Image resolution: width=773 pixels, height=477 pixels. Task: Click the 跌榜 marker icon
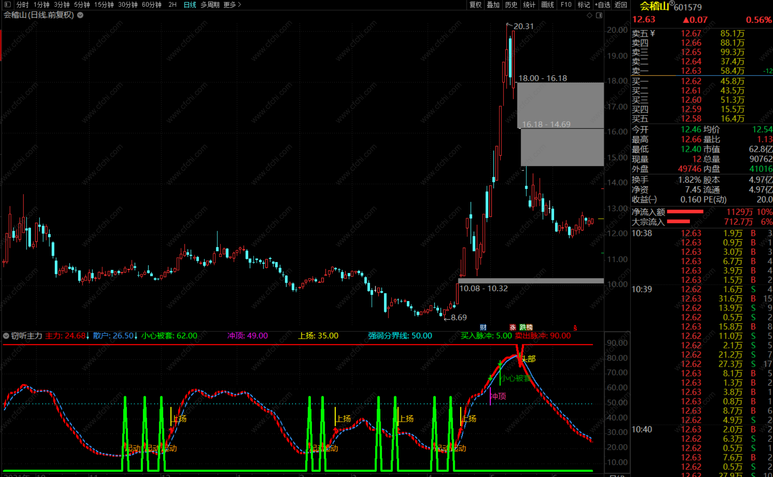pyautogui.click(x=526, y=327)
